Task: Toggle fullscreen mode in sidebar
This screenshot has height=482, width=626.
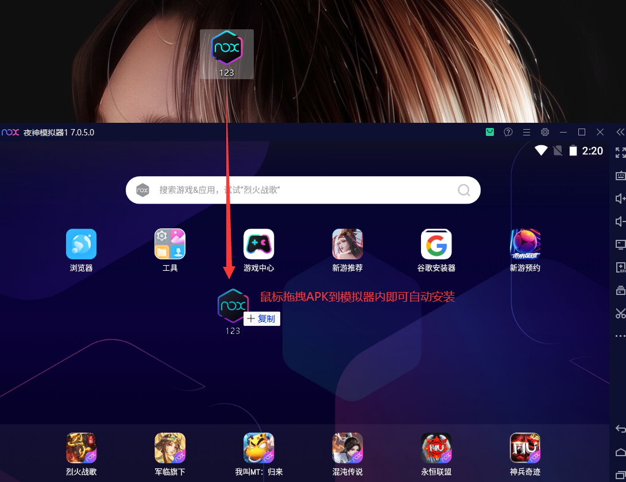Action: tap(620, 153)
